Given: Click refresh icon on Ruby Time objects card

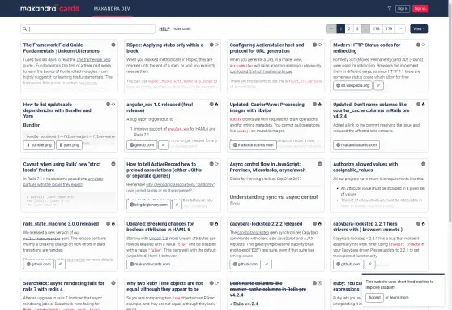Looking at the screenshot, I should click(216, 283).
